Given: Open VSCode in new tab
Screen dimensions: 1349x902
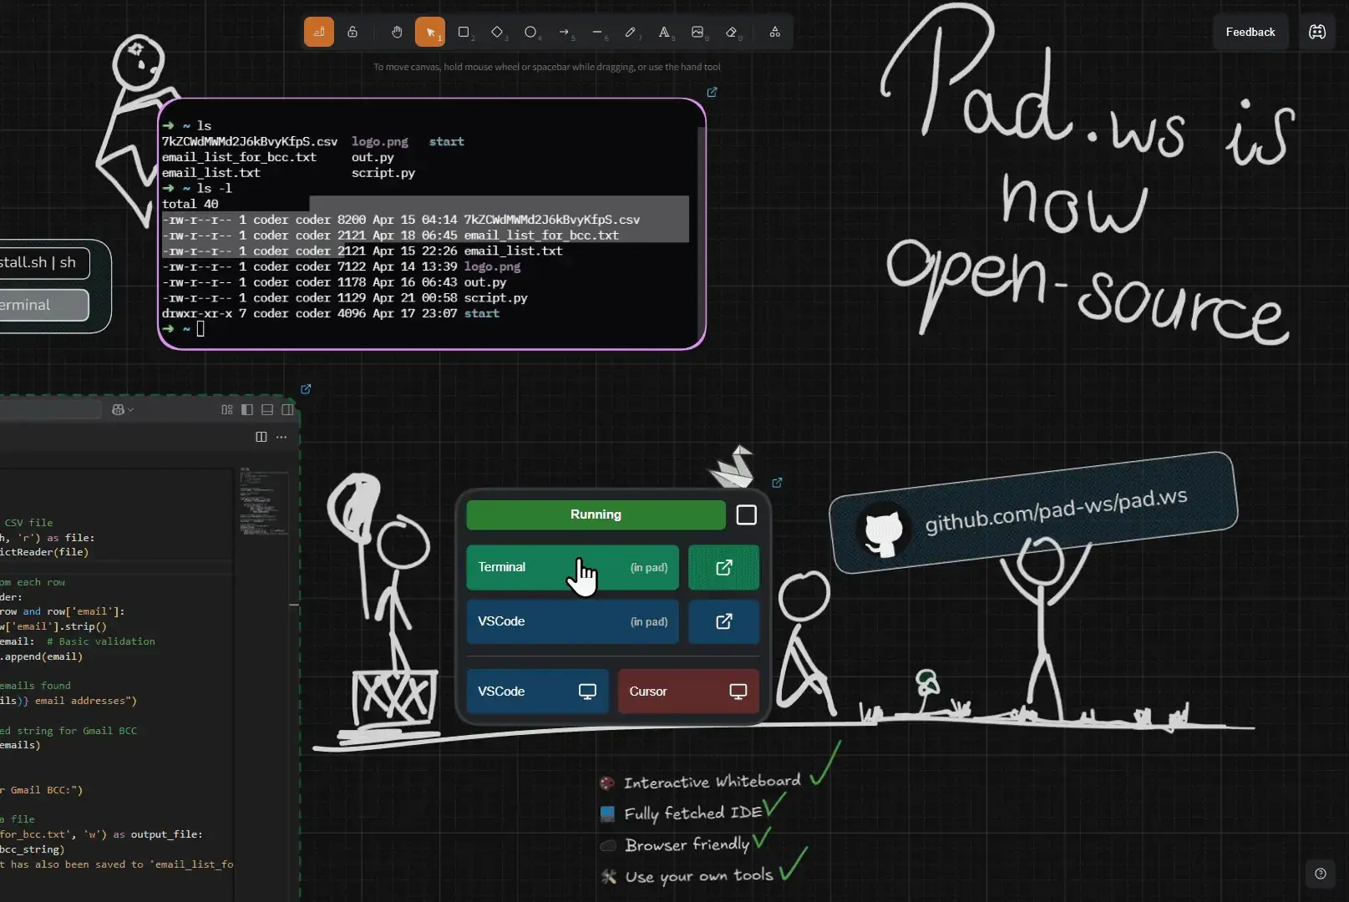Looking at the screenshot, I should [724, 621].
